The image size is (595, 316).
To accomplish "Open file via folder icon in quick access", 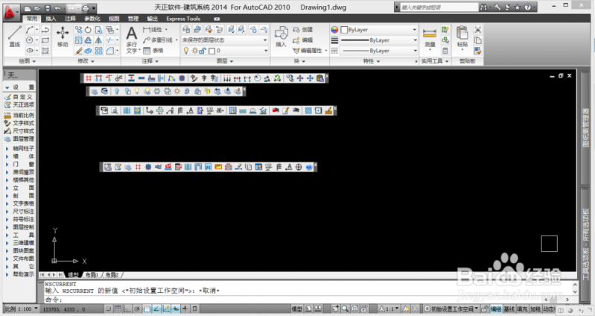I will point(37,8).
